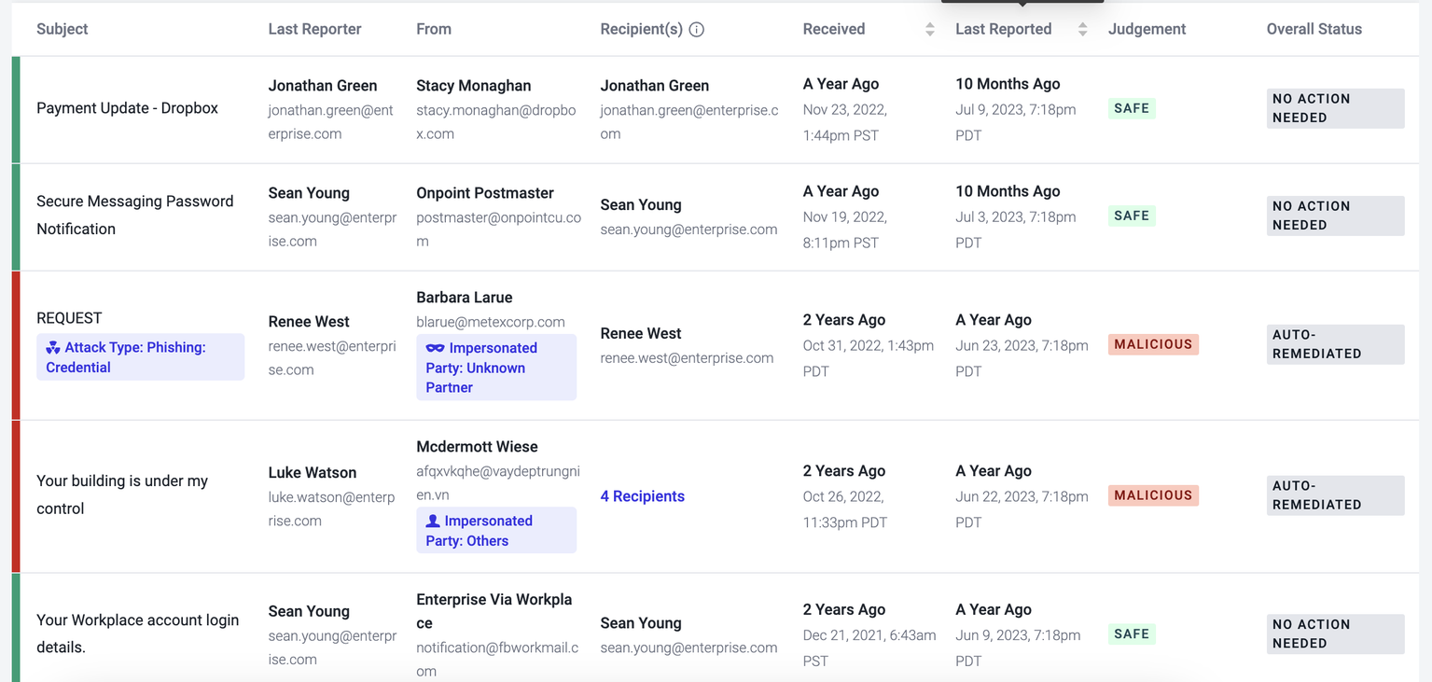Click the Judgement column header
This screenshot has width=1432, height=682.
[x=1147, y=29]
